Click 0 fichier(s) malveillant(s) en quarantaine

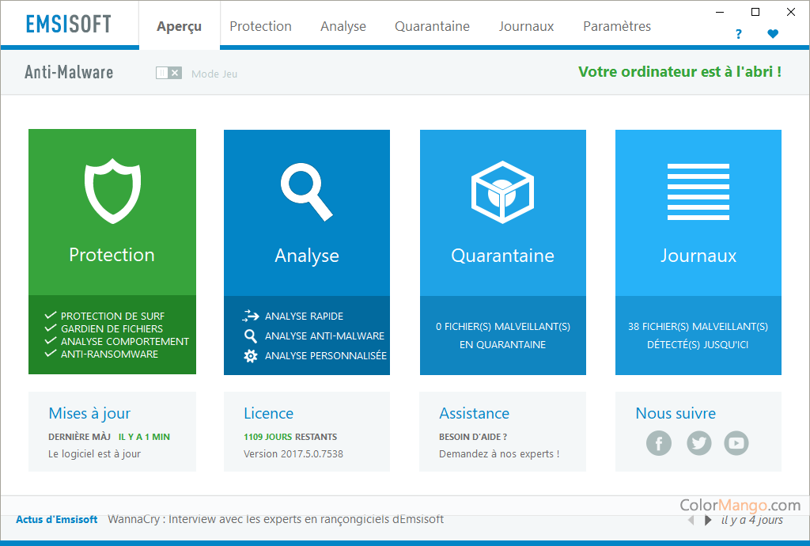(502, 336)
